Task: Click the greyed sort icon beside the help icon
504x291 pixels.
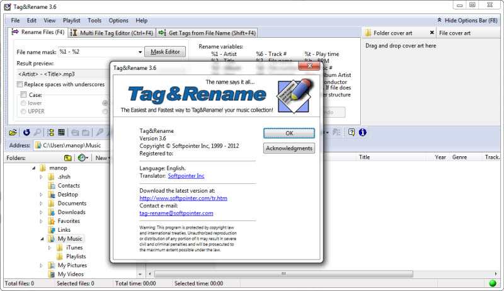Action: point(336,132)
